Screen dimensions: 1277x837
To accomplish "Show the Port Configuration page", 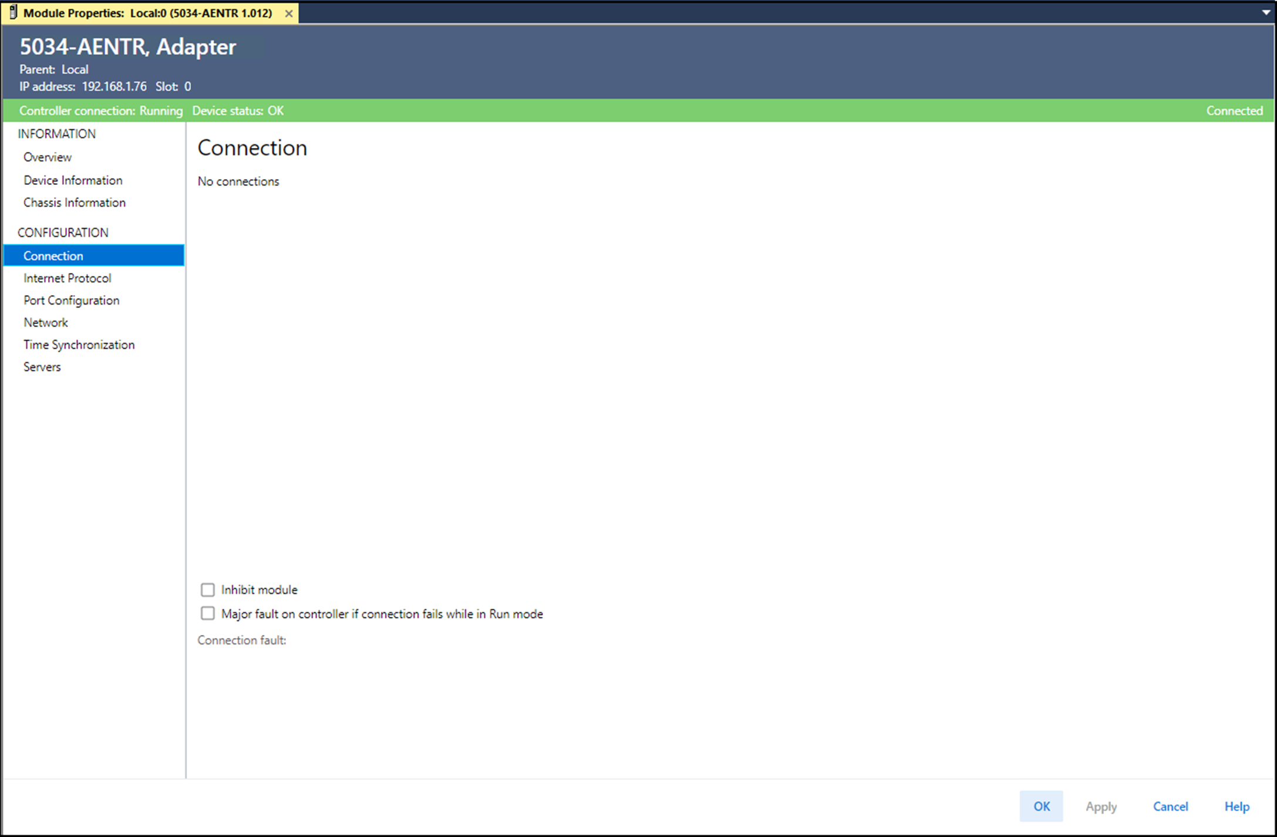I will coord(72,301).
